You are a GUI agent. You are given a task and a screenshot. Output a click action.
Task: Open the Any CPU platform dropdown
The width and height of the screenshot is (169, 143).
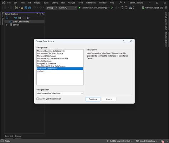[x=68, y=8]
